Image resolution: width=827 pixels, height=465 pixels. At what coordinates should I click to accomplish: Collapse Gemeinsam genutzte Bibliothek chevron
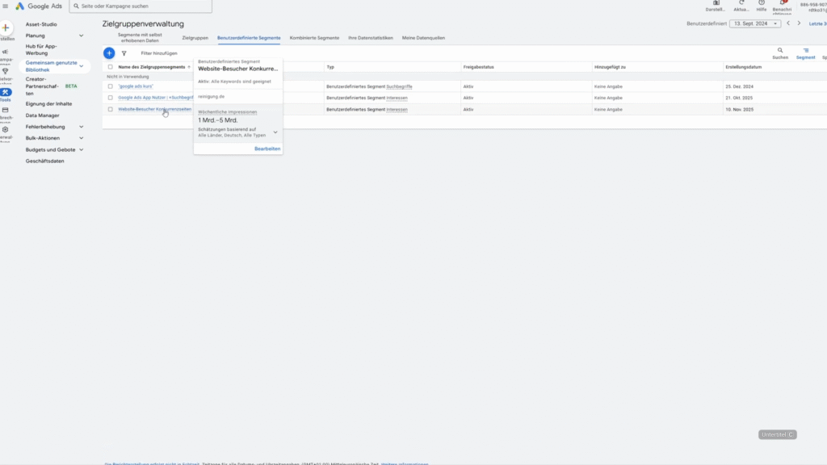click(82, 66)
